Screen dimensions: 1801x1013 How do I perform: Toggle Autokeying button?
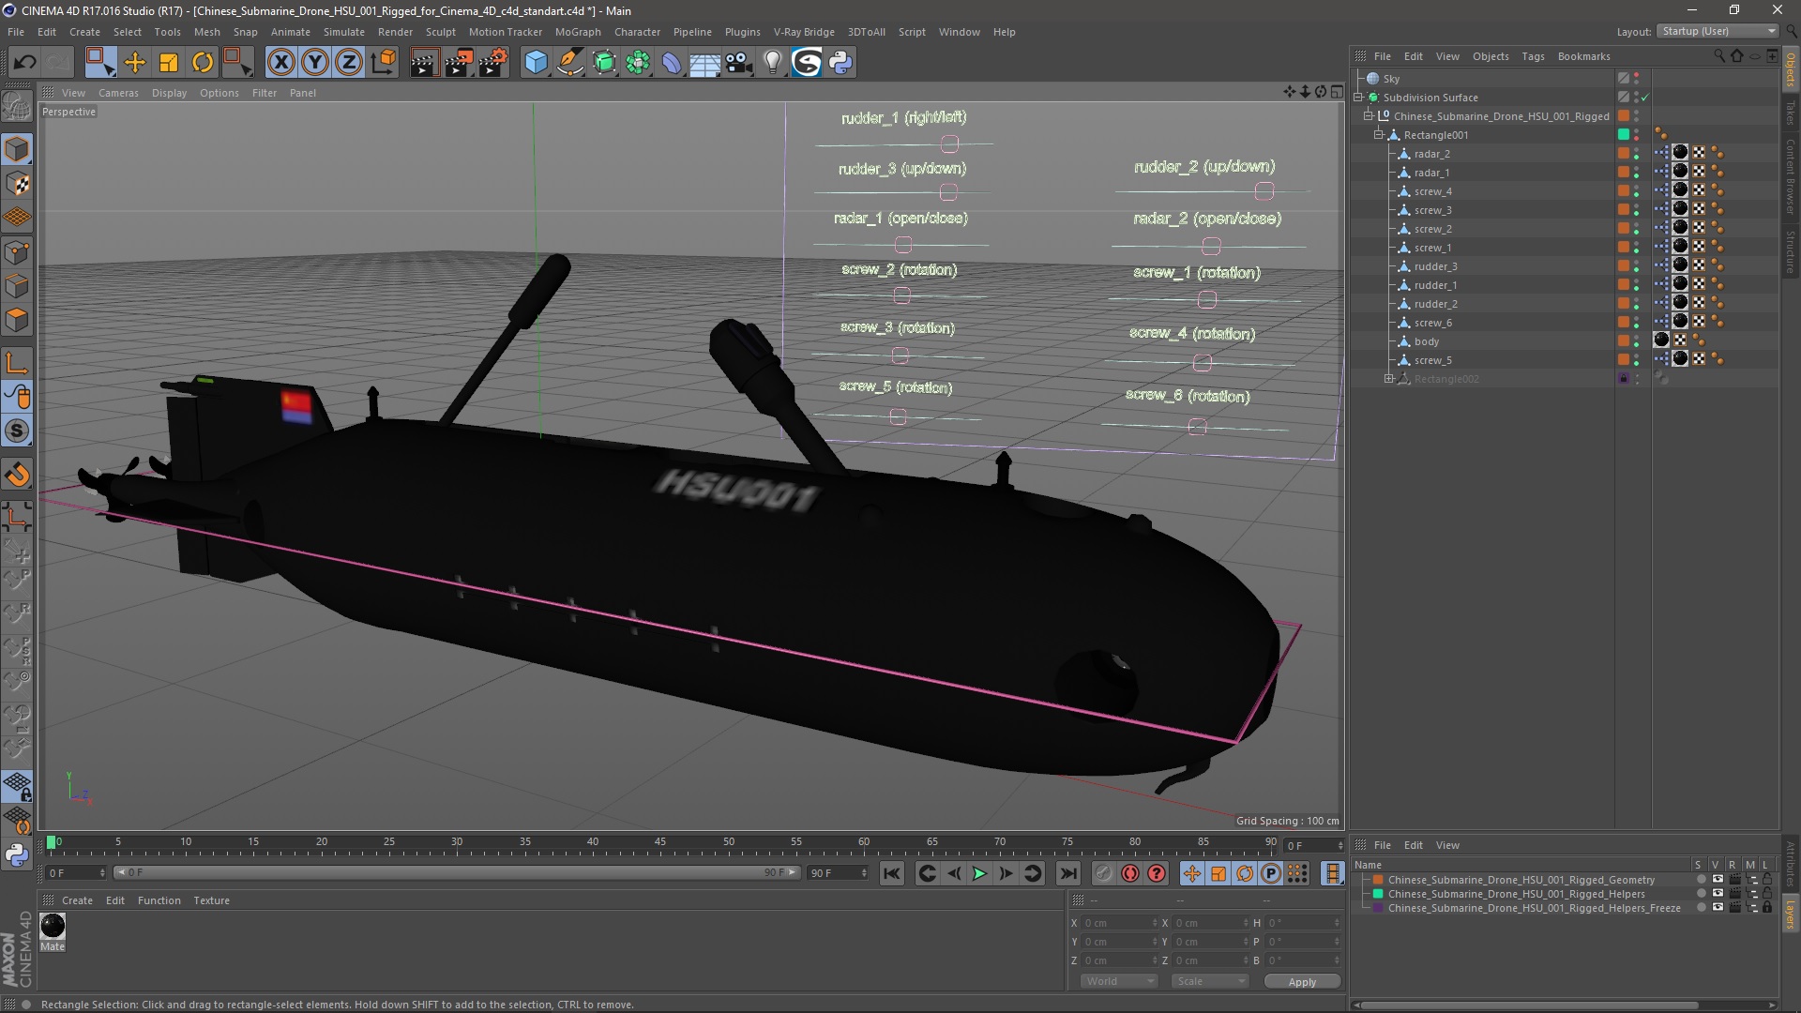1130,873
